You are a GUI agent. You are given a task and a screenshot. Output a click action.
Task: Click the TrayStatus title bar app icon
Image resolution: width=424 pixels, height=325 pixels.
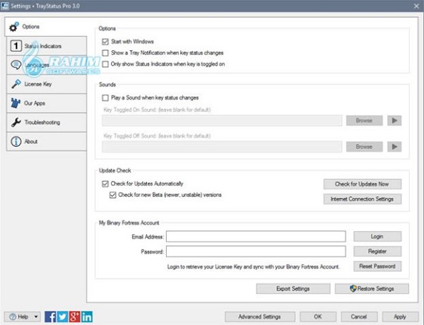pyautogui.click(x=5, y=6)
